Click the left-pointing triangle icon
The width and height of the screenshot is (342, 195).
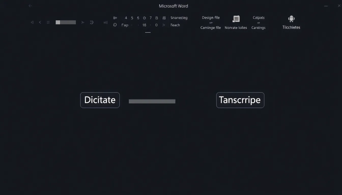tap(32, 22)
